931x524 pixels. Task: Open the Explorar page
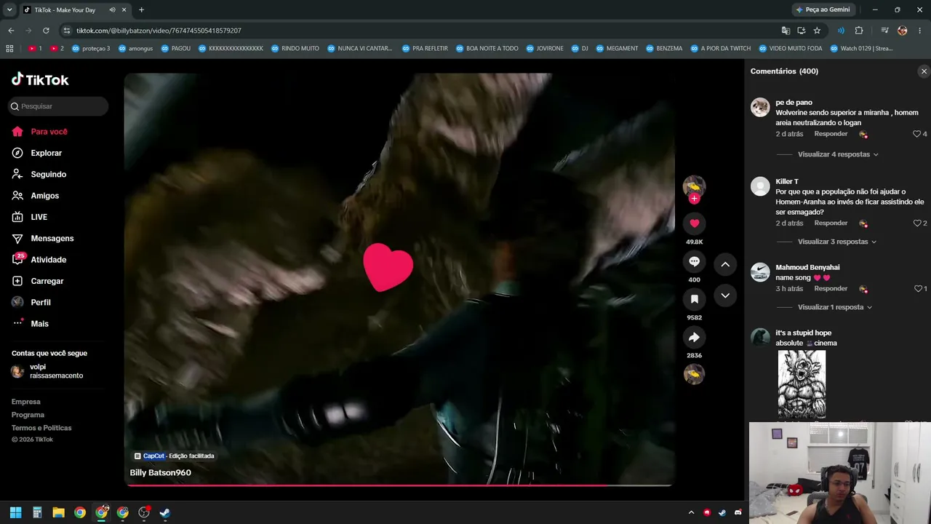46,153
